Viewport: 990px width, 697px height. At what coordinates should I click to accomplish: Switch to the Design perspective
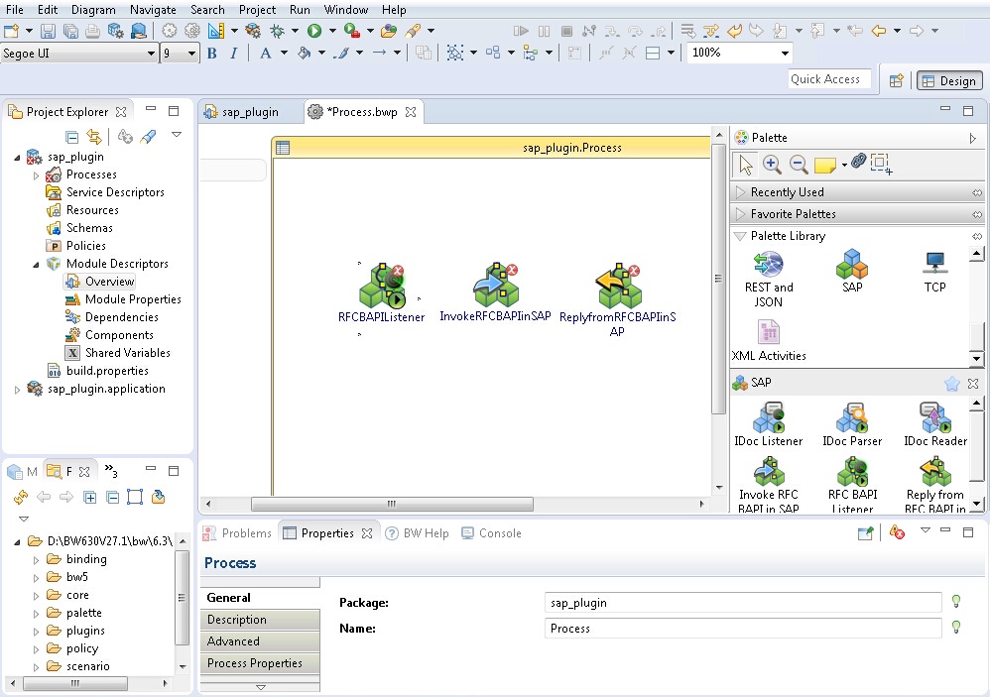point(948,81)
